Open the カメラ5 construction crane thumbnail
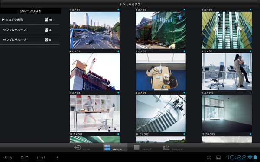 tap(94, 72)
